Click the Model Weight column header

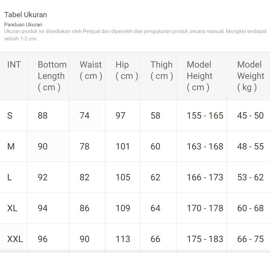click(x=250, y=76)
